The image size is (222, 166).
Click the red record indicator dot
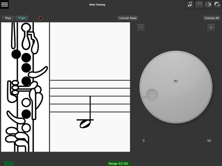41,18
